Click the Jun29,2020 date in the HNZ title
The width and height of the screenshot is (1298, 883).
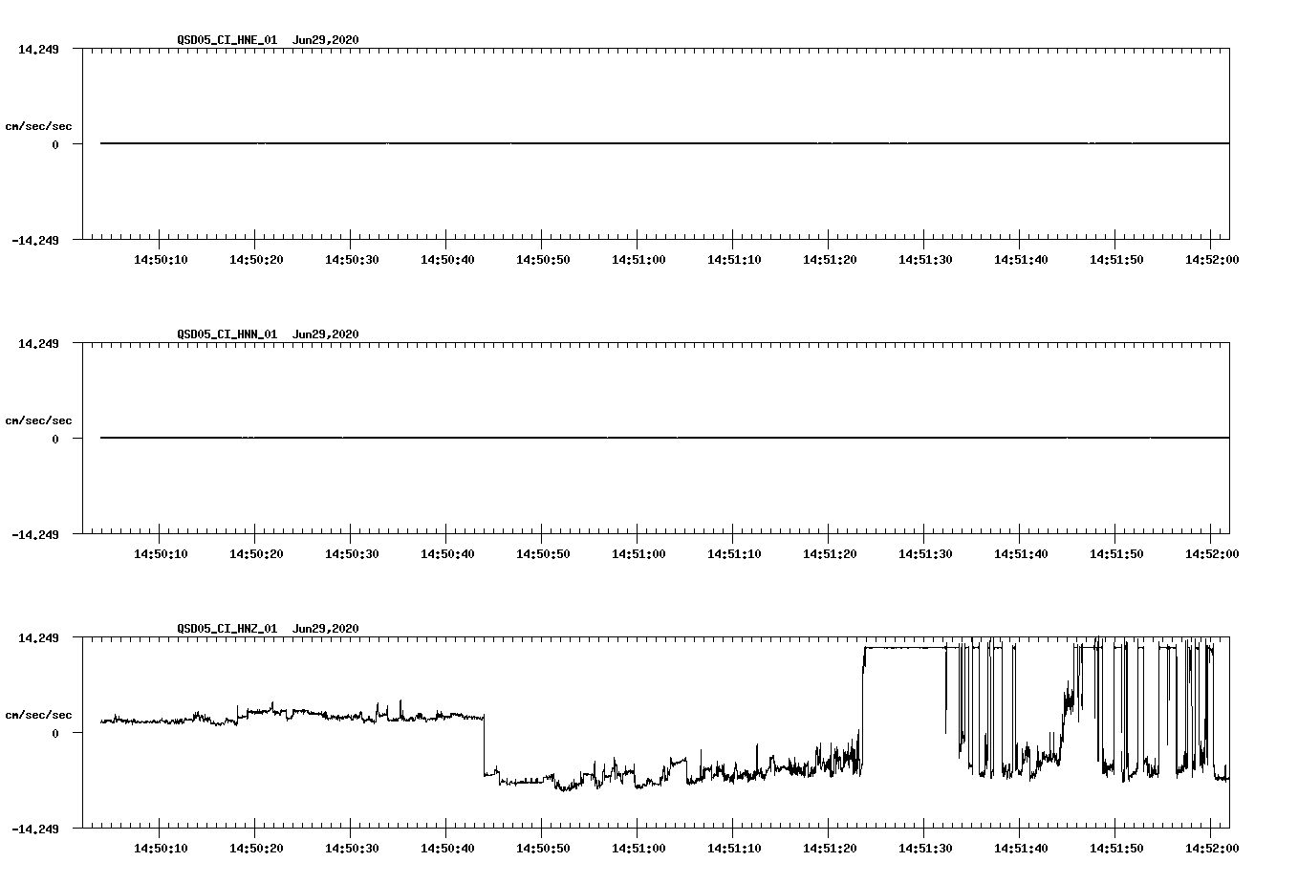tap(326, 629)
